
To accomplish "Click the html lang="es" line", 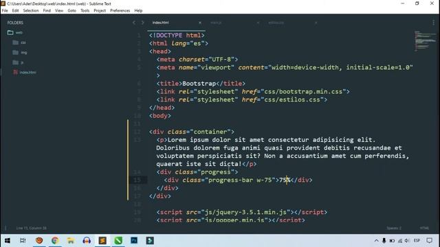I will [x=179, y=43].
